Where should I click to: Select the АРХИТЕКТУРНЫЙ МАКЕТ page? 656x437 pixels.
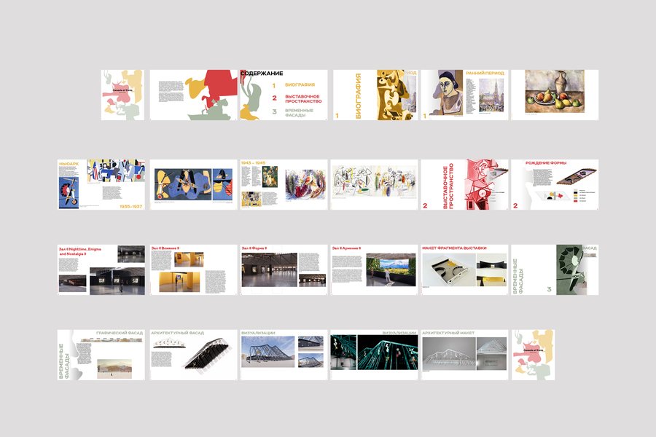[x=464, y=355]
